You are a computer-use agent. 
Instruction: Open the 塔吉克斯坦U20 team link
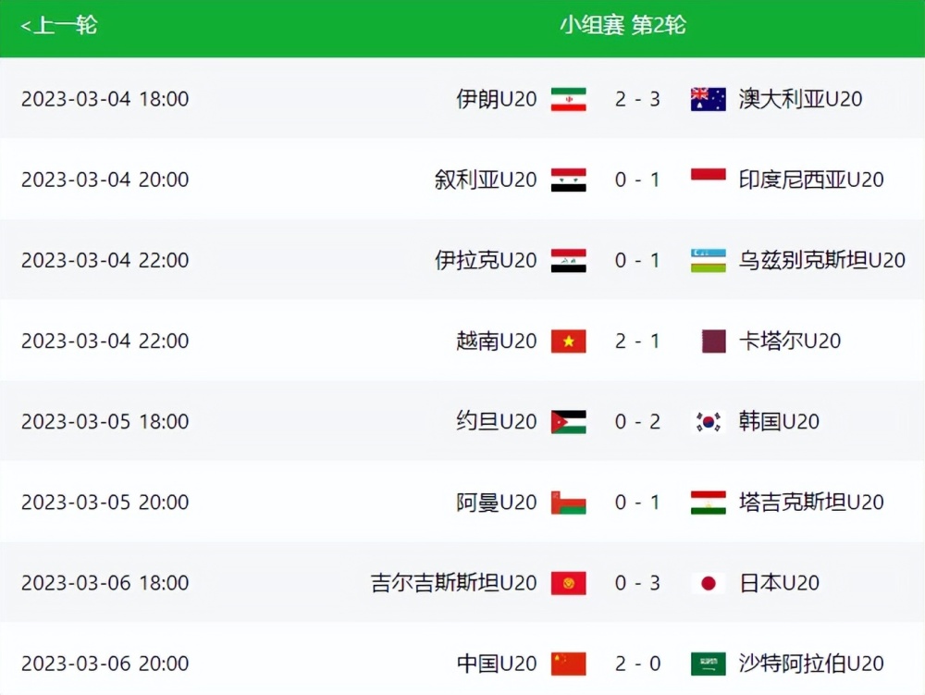click(811, 503)
